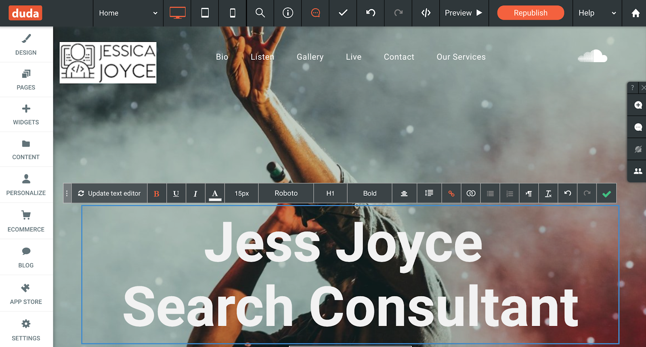Image resolution: width=646 pixels, height=347 pixels.
Task: Open the Content panel
Action: pos(26,149)
